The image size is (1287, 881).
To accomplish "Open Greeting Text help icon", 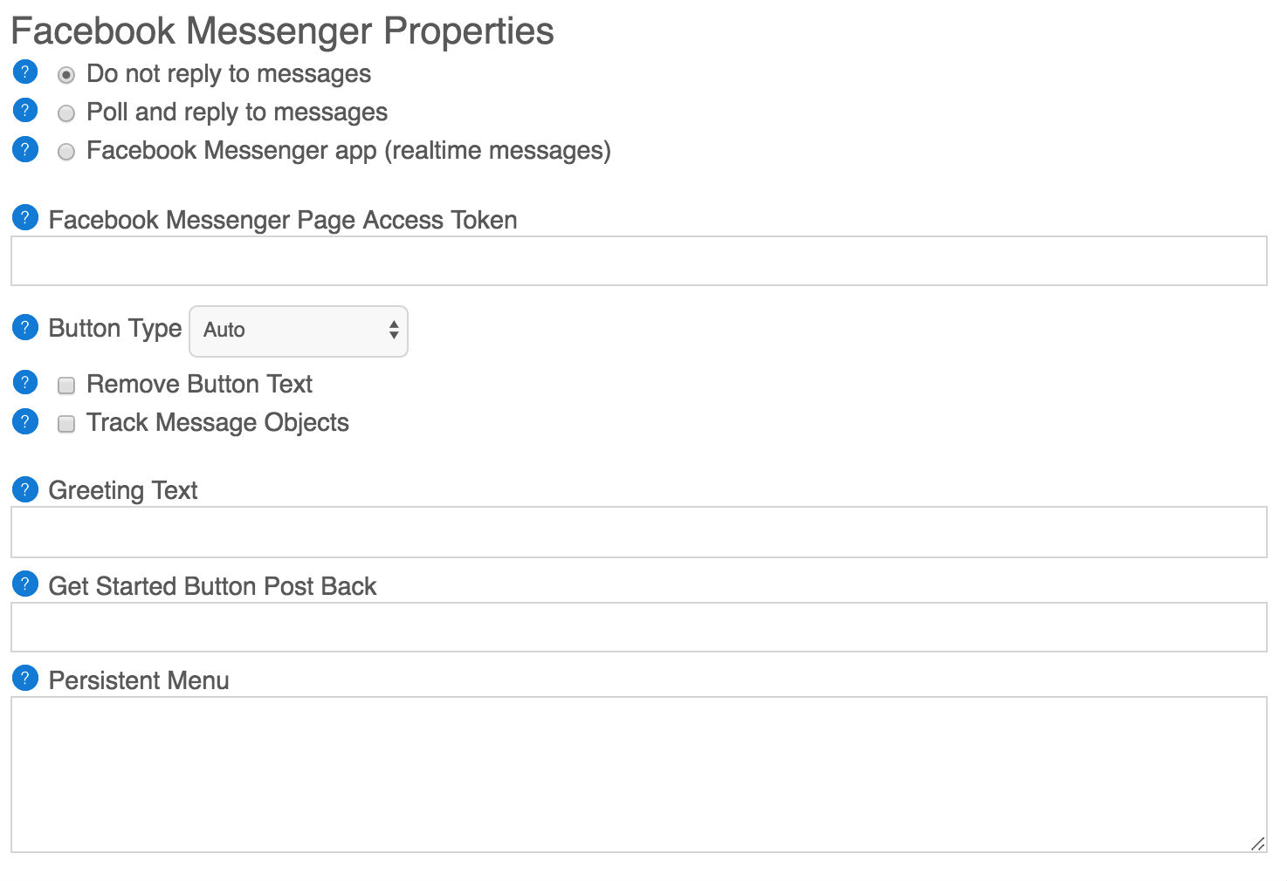I will point(25,489).
